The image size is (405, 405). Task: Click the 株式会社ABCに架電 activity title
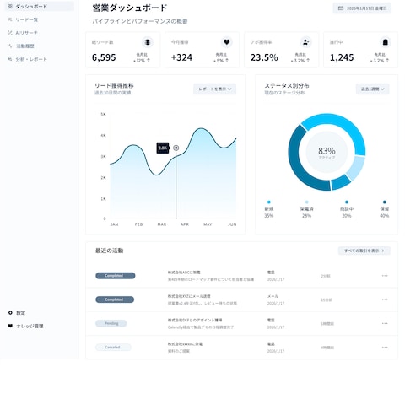click(184, 273)
